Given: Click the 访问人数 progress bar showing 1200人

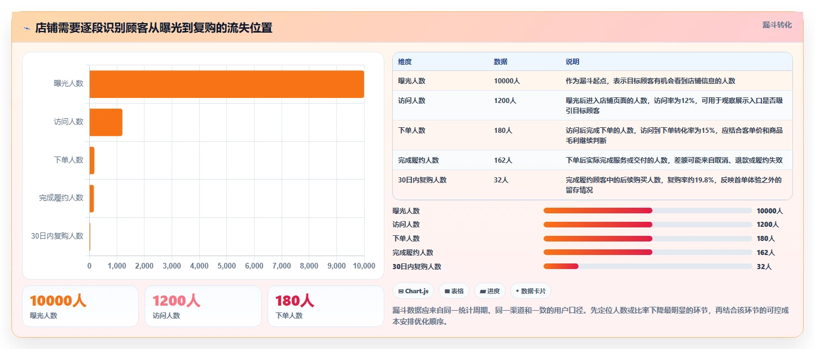Looking at the screenshot, I should [647, 225].
